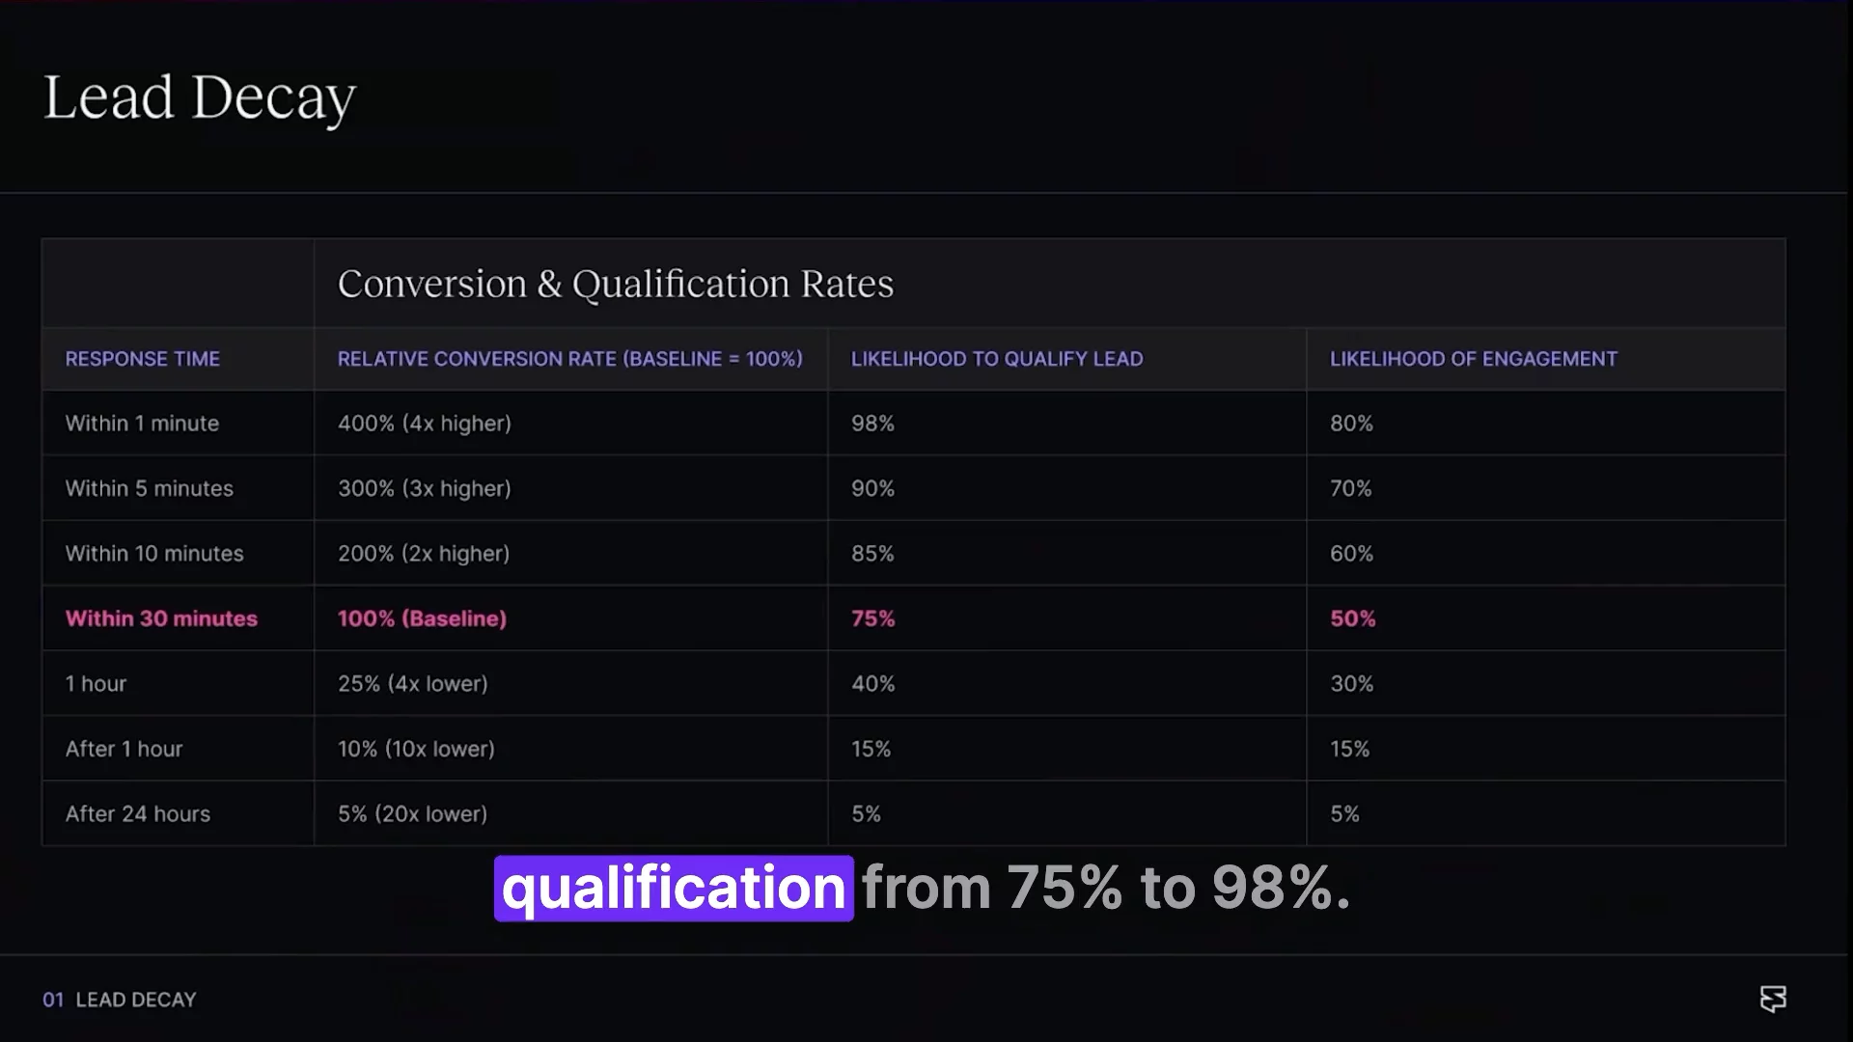Click the pink 50% engagement cell
Image resolution: width=1853 pixels, height=1042 pixels.
(1352, 618)
